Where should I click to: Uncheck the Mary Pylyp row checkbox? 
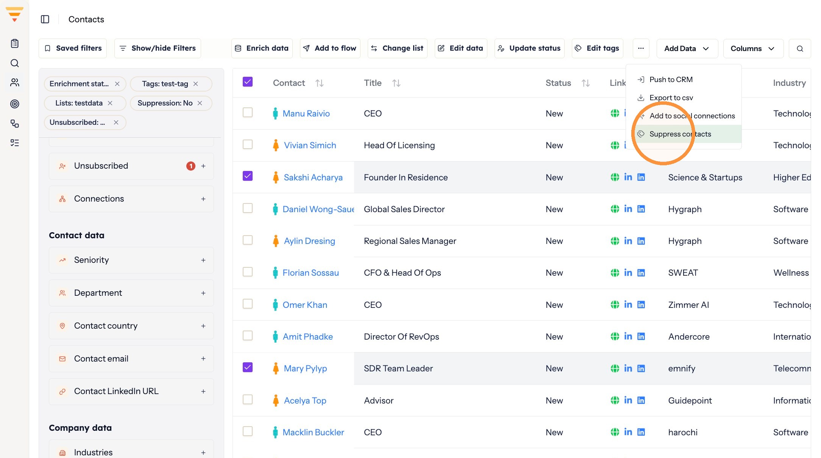[x=248, y=368]
